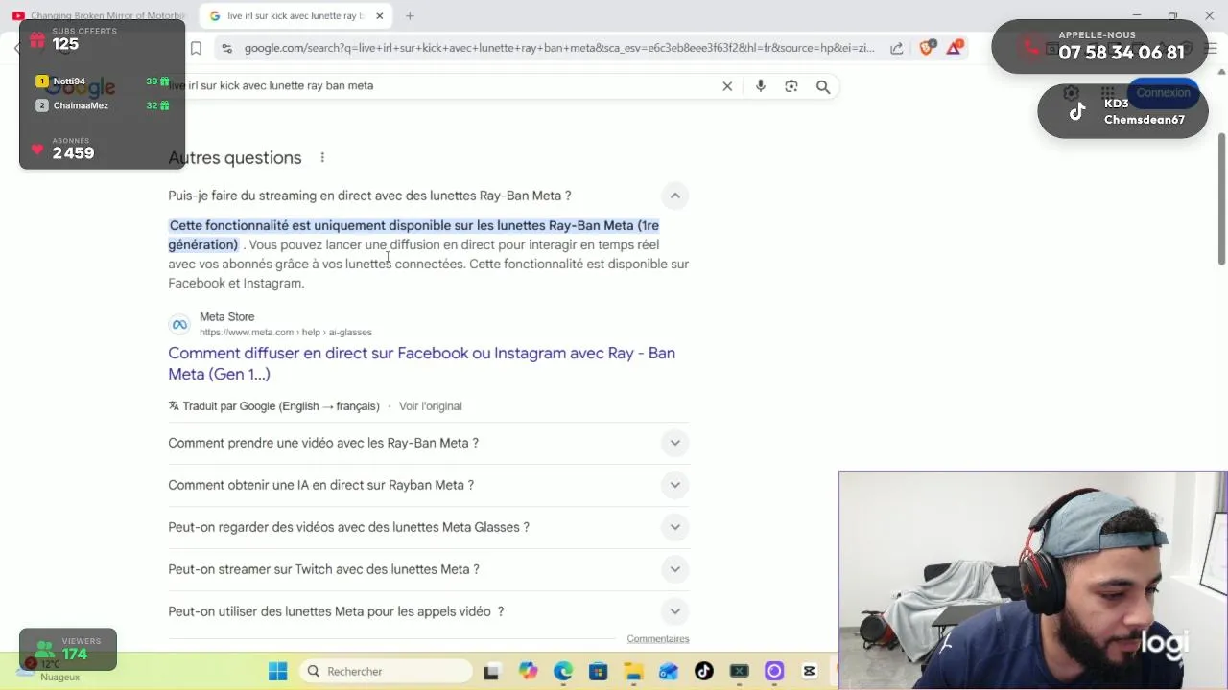This screenshot has height=690, width=1228.
Task: Focus the Google search query field
Action: click(x=441, y=85)
